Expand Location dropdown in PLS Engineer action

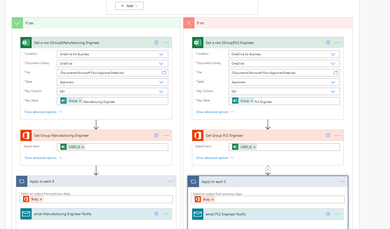(x=333, y=54)
